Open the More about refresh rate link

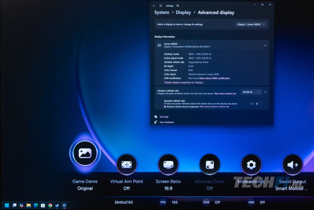click(x=225, y=94)
